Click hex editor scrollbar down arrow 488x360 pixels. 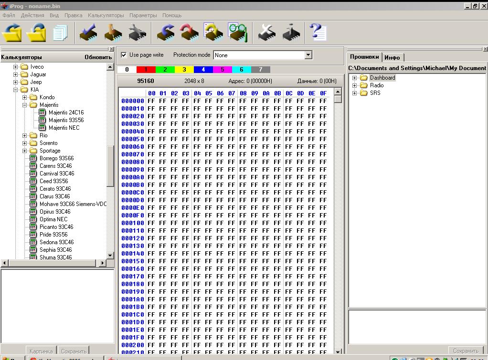(x=338, y=352)
